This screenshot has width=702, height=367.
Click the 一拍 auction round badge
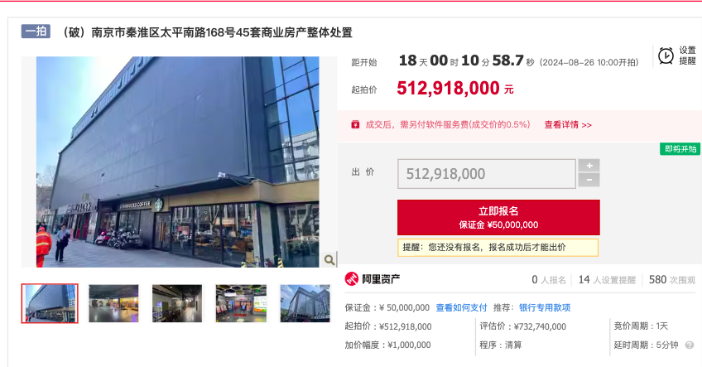[36, 31]
